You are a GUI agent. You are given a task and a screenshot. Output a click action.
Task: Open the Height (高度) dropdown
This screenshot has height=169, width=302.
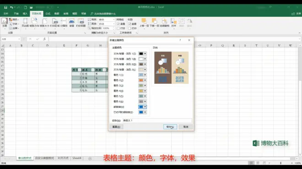pyautogui.click(x=113, y=24)
